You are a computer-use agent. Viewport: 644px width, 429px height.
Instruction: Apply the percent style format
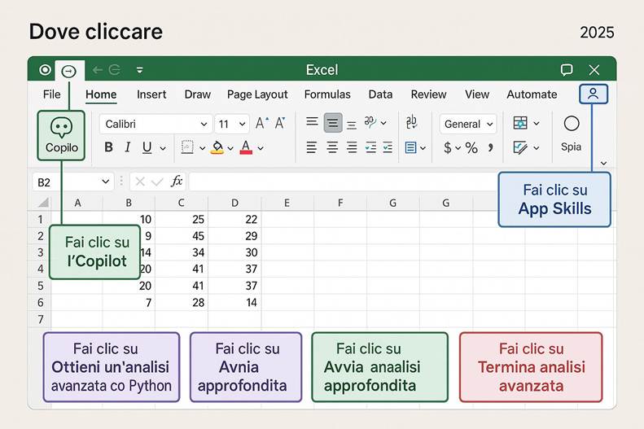(471, 148)
